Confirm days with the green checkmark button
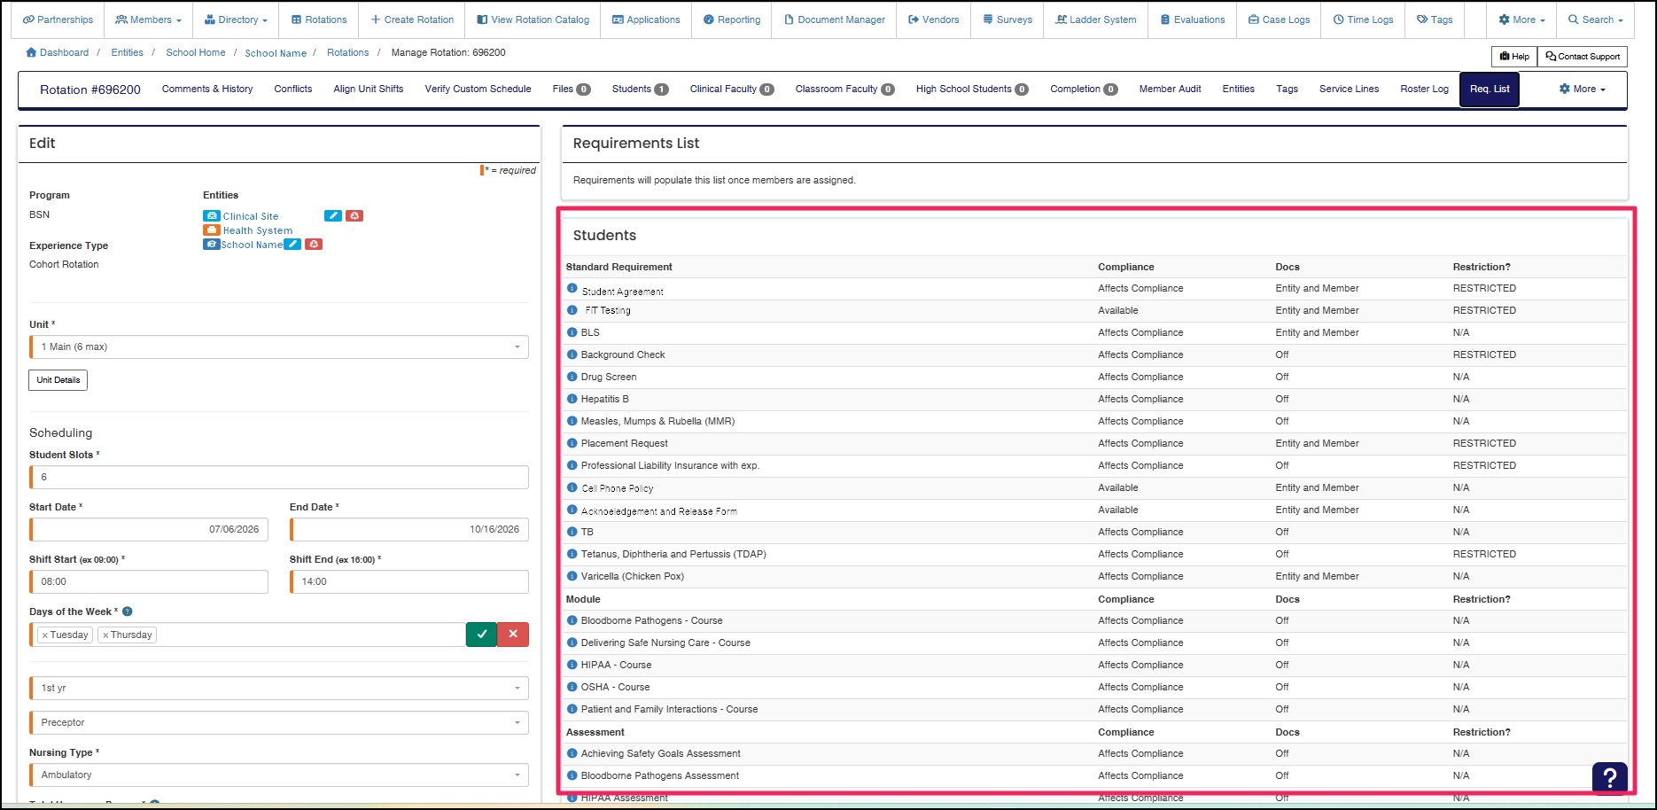 click(x=482, y=635)
